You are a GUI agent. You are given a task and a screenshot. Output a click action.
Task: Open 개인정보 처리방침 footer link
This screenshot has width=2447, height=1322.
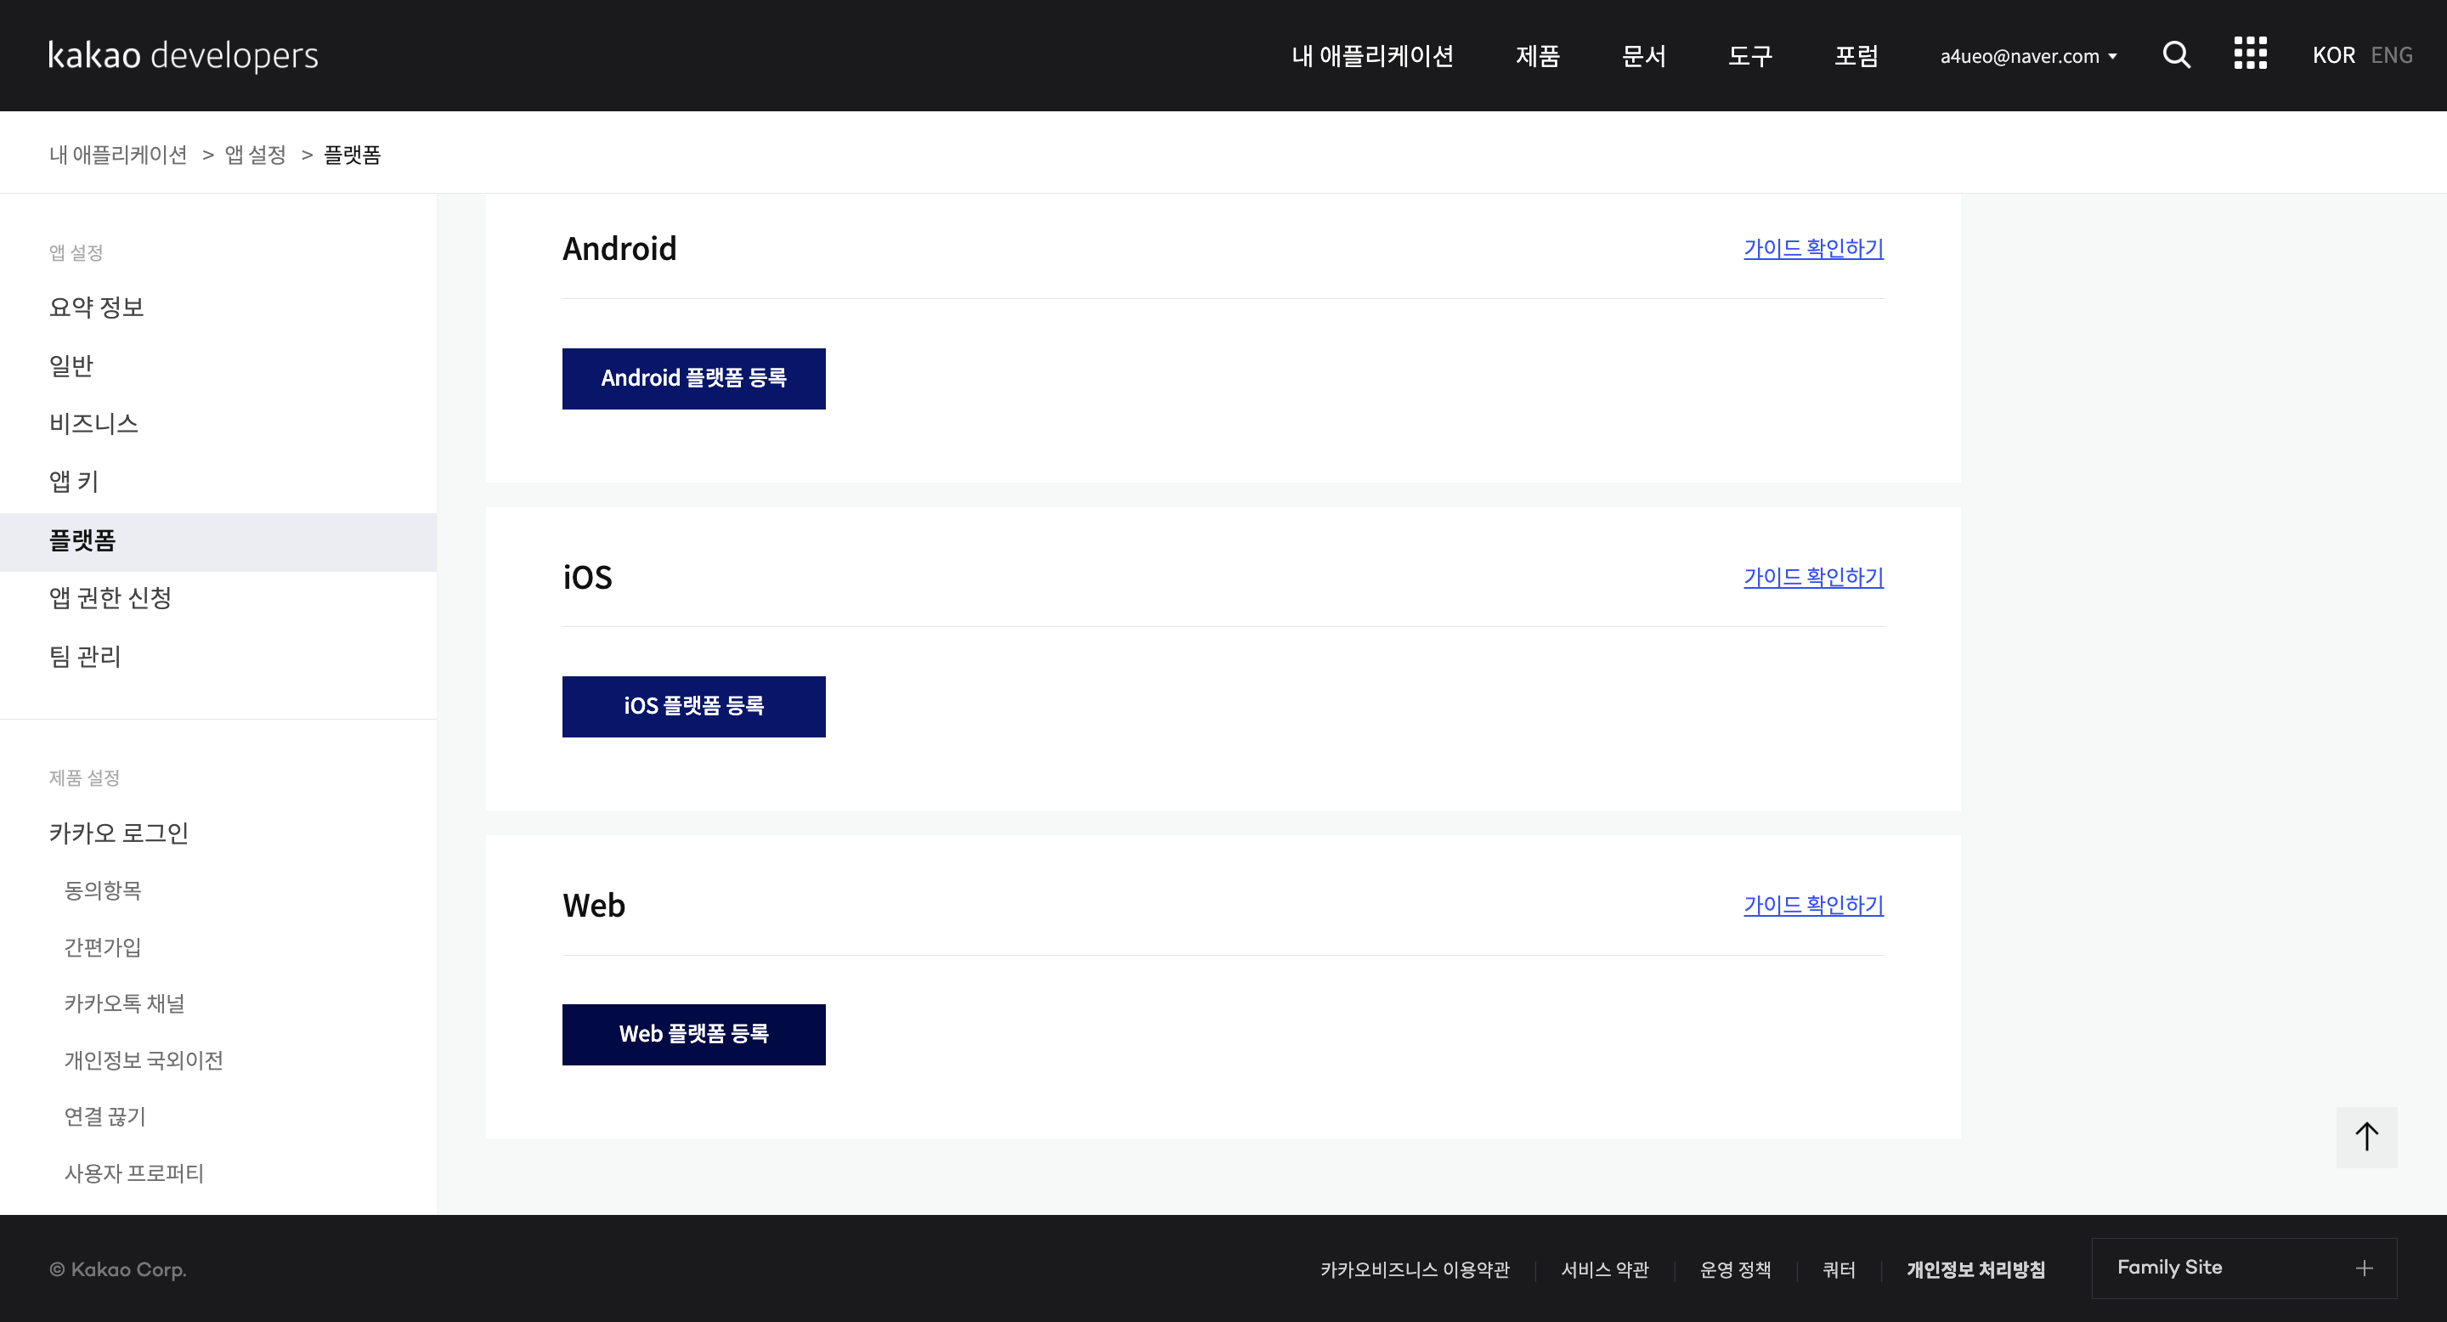[x=1975, y=1270]
